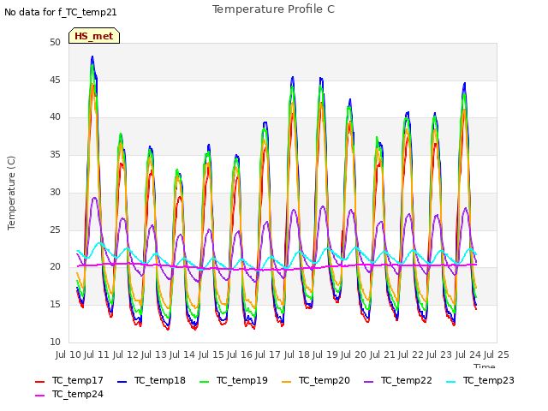This screenshot has height=411, width=548.
Task: Select the TC_temp22 legend label
Action: (407, 380)
